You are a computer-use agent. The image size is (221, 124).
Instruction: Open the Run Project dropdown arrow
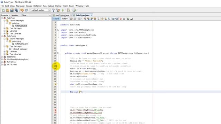(x=65, y=10)
